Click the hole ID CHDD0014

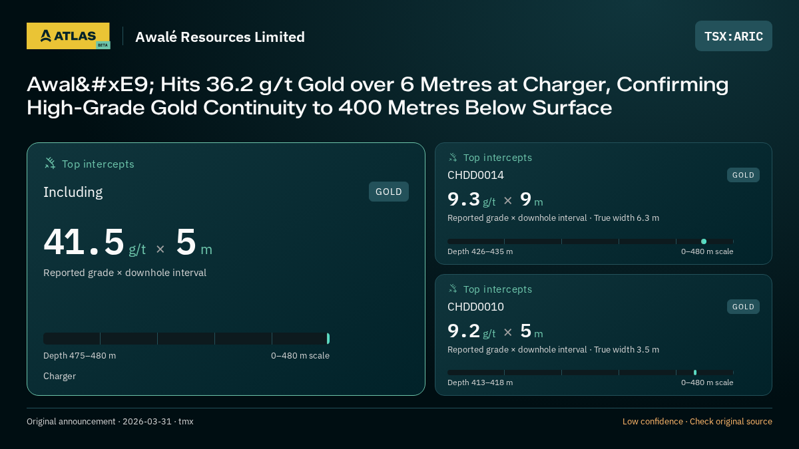click(x=475, y=175)
